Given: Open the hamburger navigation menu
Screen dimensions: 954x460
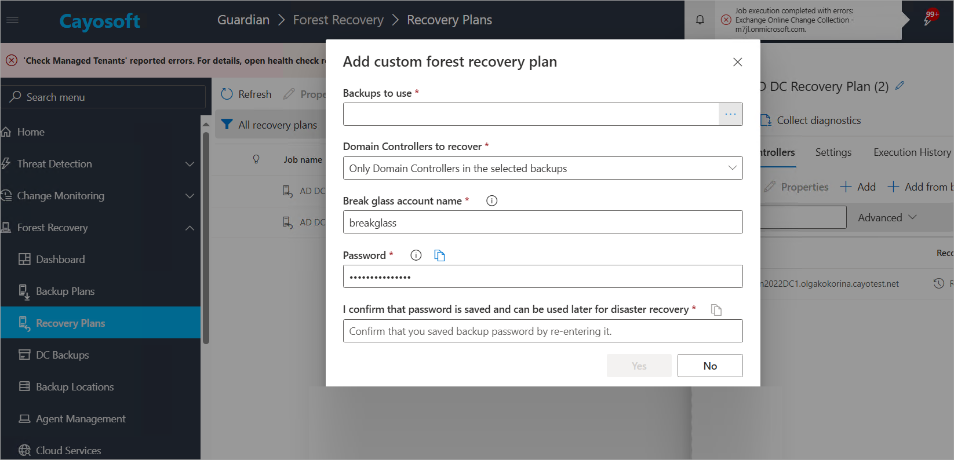Looking at the screenshot, I should pos(12,20).
